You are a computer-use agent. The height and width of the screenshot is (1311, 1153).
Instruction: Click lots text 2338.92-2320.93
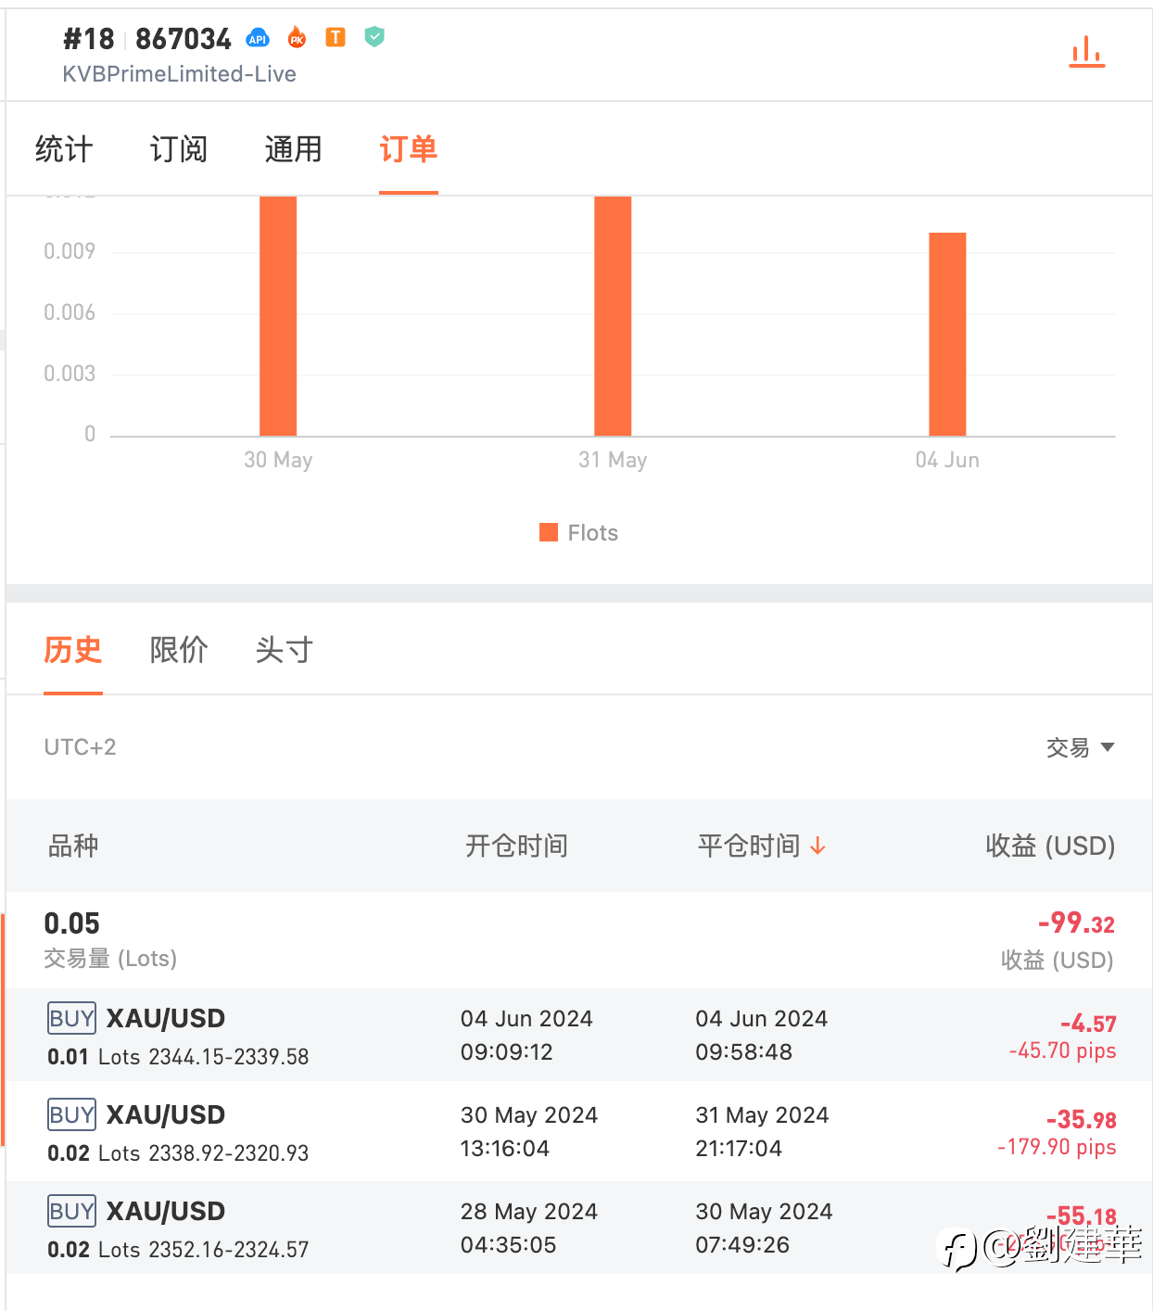229,1153
